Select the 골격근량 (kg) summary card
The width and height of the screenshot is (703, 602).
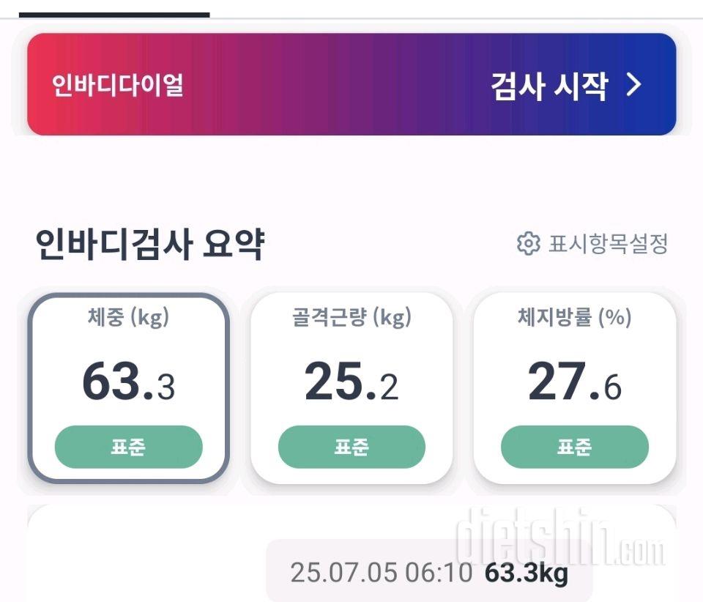click(351, 388)
